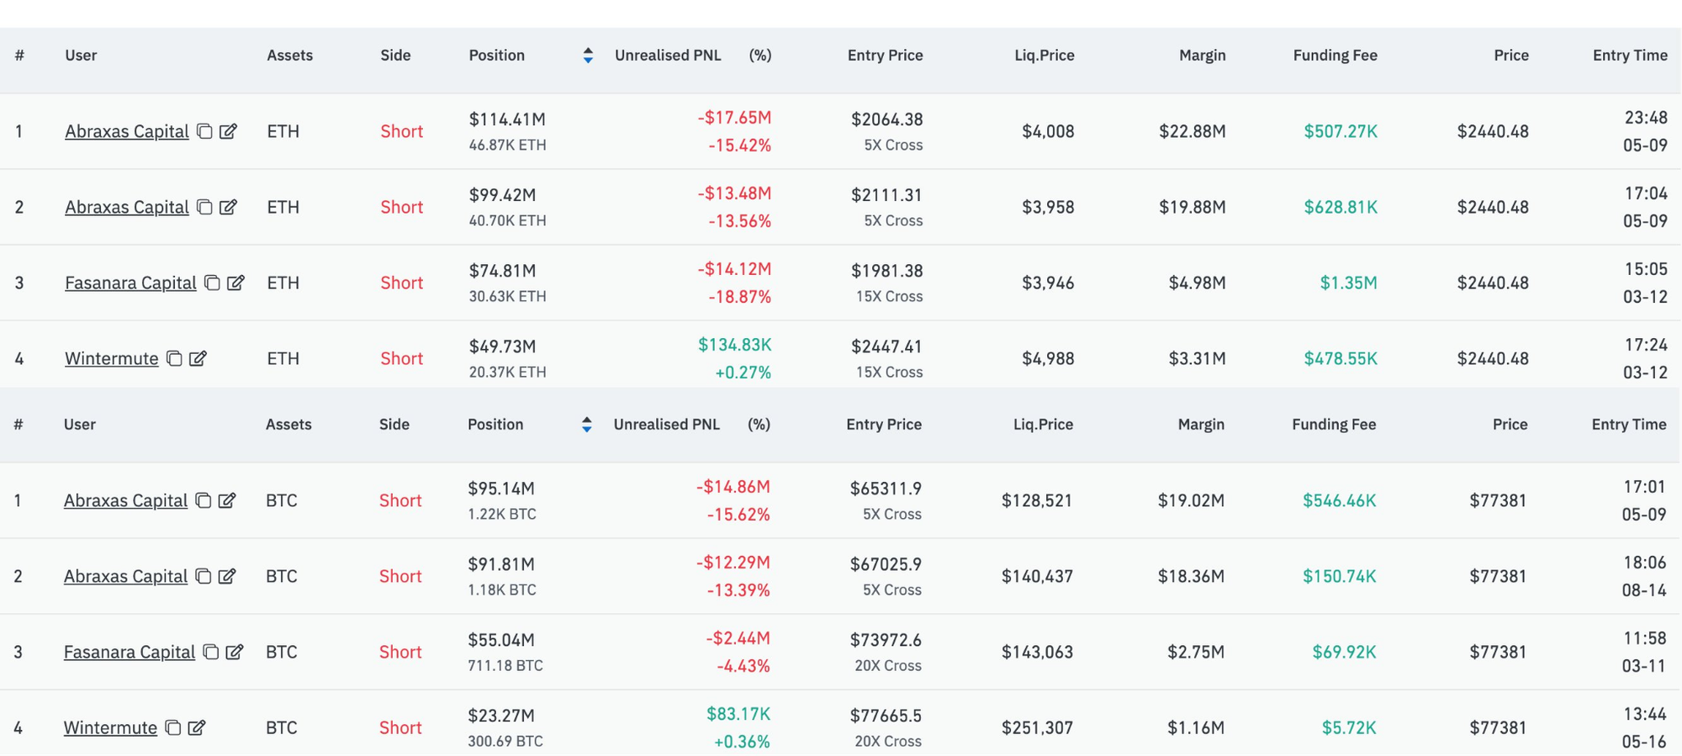Image resolution: width=1682 pixels, height=756 pixels.
Task: Open Abraxas Capital link in ETH row 1
Action: [127, 131]
